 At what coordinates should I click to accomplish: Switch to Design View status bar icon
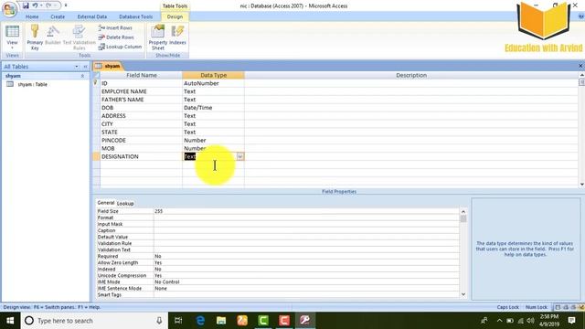[x=581, y=307]
